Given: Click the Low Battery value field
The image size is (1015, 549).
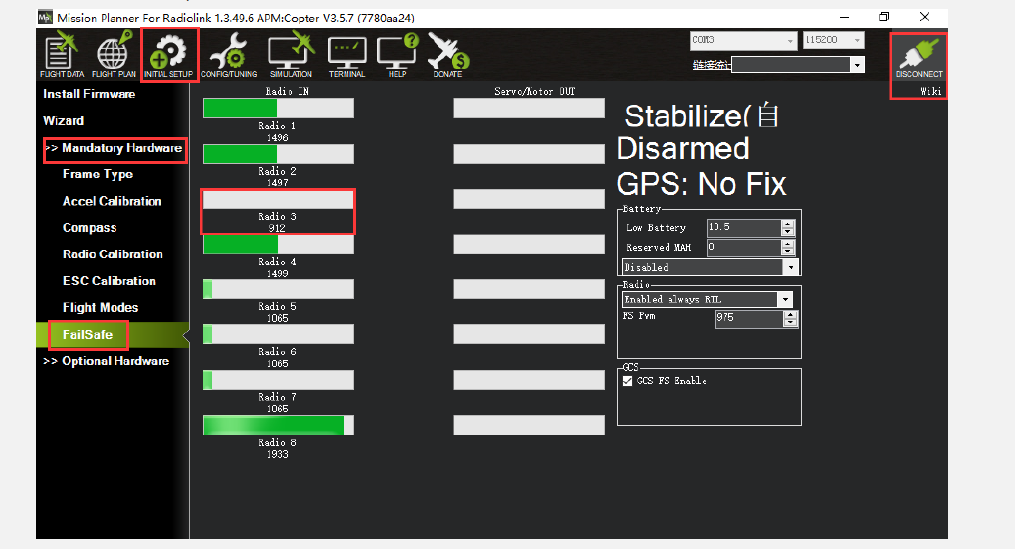Looking at the screenshot, I should [x=744, y=228].
